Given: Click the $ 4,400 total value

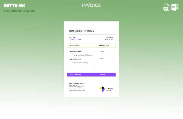Looking at the screenshot, I should pos(102,75).
